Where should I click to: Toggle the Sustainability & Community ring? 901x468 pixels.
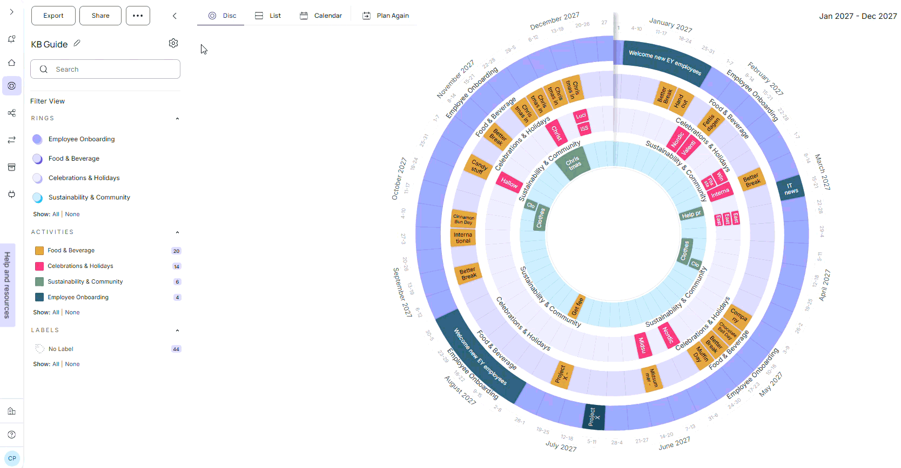[37, 197]
